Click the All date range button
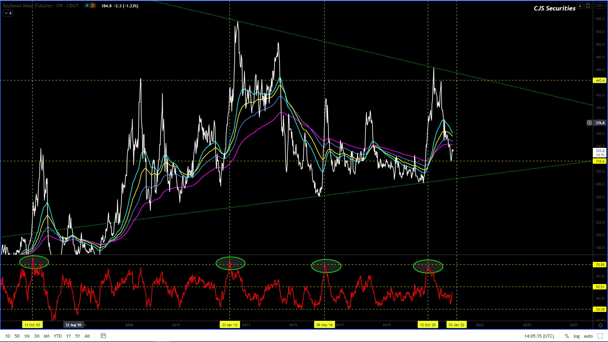Screen dimensions: 608x342 87,336
